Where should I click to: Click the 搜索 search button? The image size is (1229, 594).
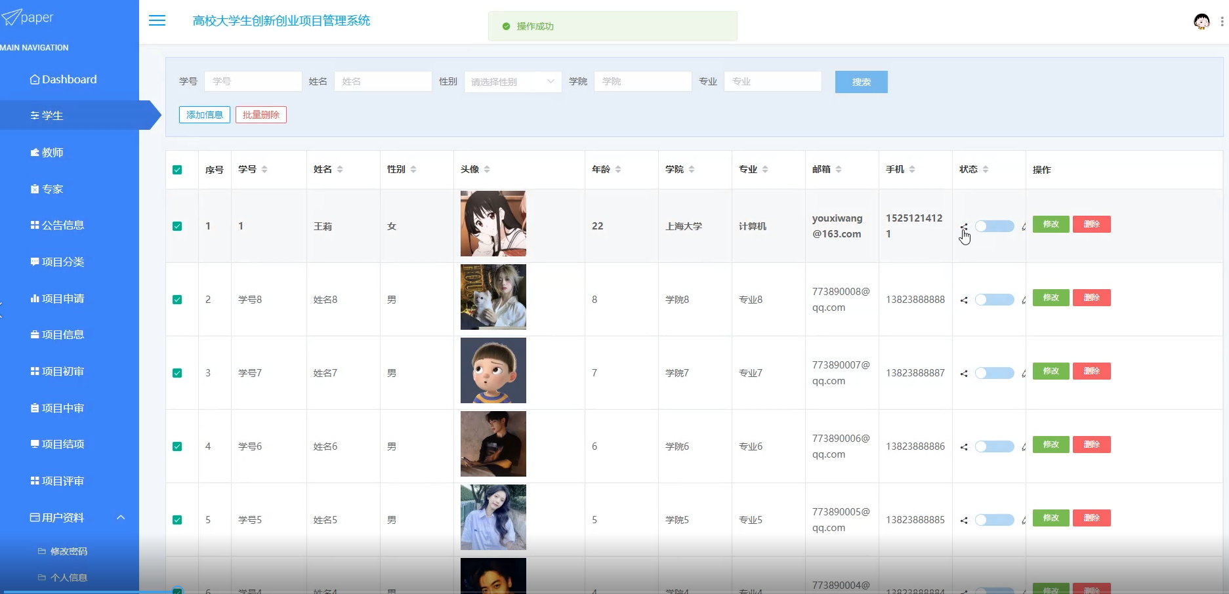point(861,81)
